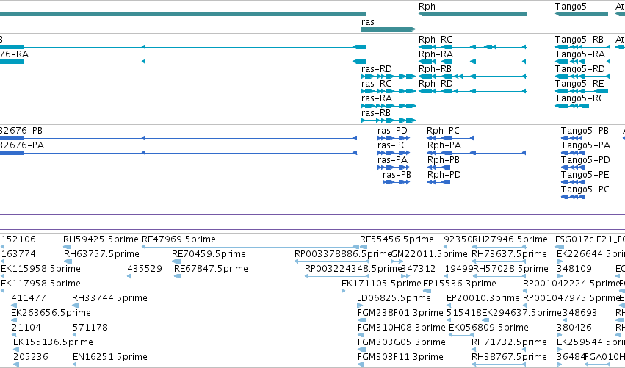The height and width of the screenshot is (368, 625).
Task: Select EST EK171105.5prime
Action: [x=381, y=284]
